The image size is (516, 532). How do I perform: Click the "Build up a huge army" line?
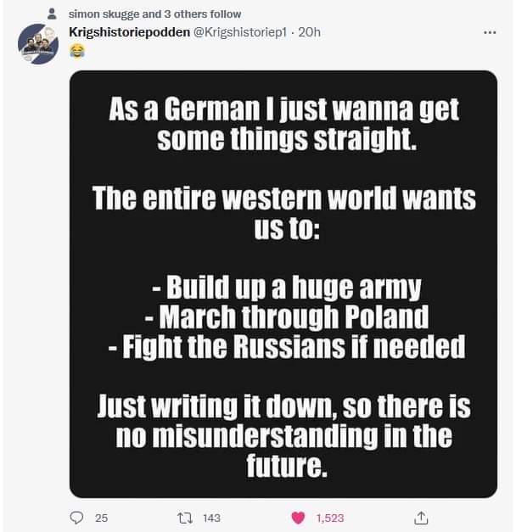pyautogui.click(x=283, y=288)
